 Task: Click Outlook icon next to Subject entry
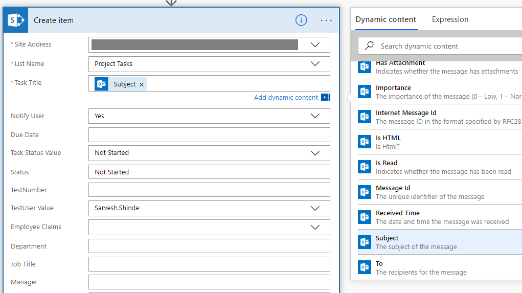click(365, 242)
